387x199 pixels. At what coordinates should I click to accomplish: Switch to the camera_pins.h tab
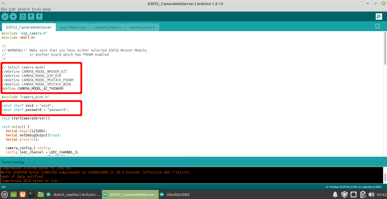tap(142, 27)
